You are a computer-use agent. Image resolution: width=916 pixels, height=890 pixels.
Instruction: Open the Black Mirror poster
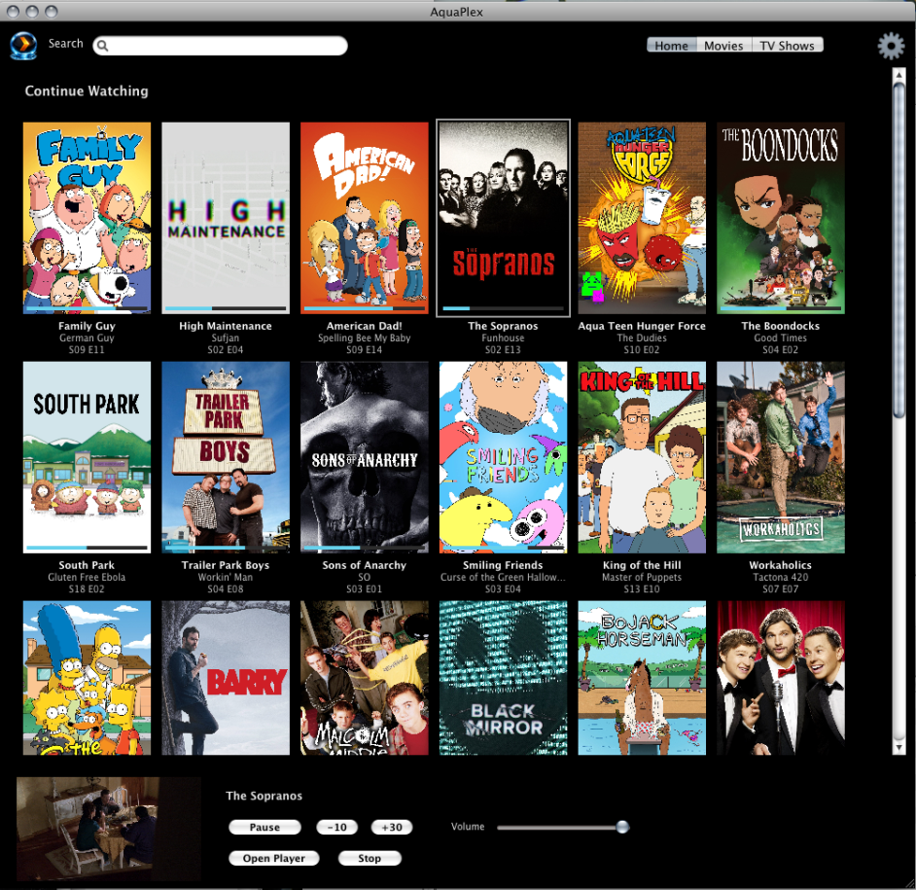pyautogui.click(x=503, y=678)
